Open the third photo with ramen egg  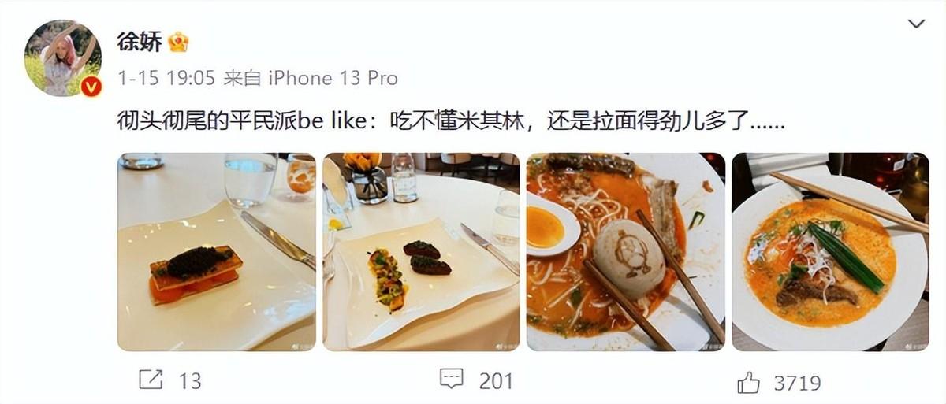626,251
